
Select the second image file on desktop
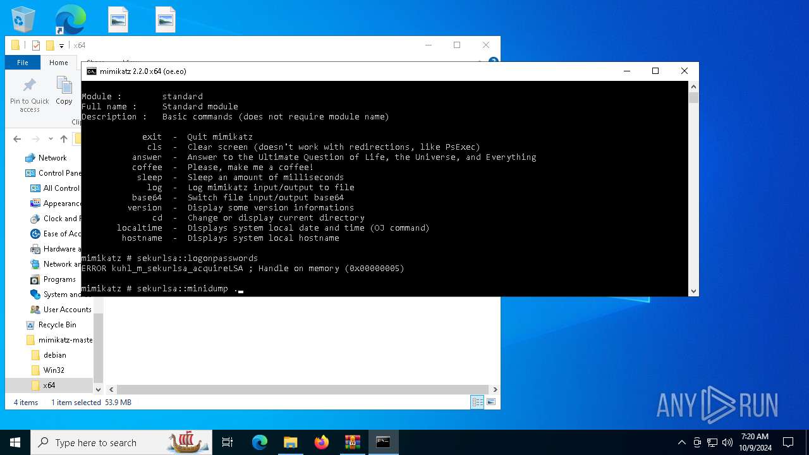click(x=166, y=20)
